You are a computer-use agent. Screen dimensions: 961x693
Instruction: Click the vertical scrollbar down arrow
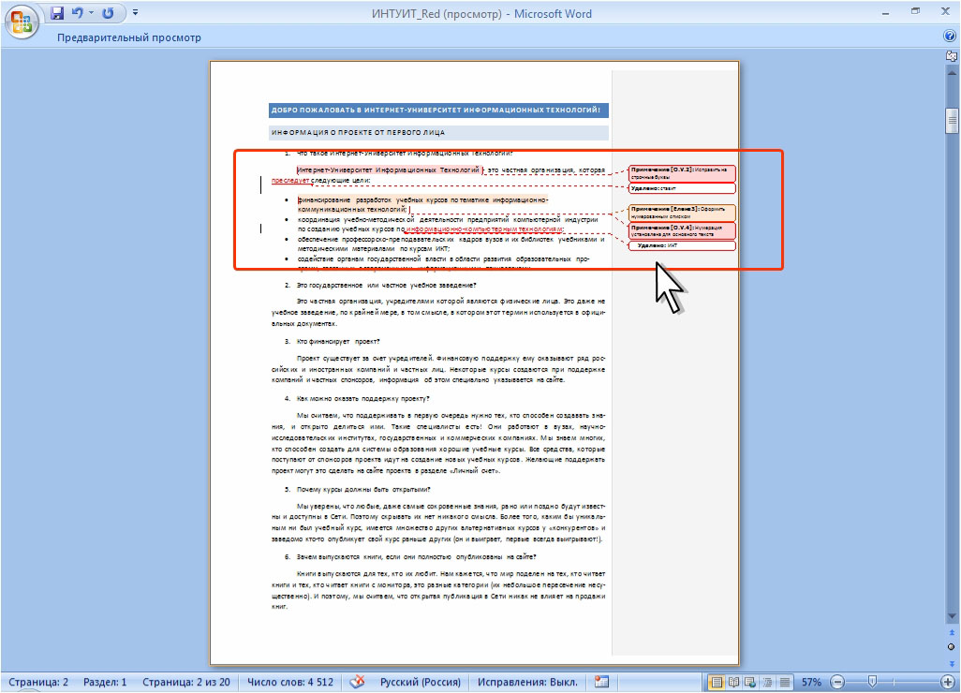point(952,616)
